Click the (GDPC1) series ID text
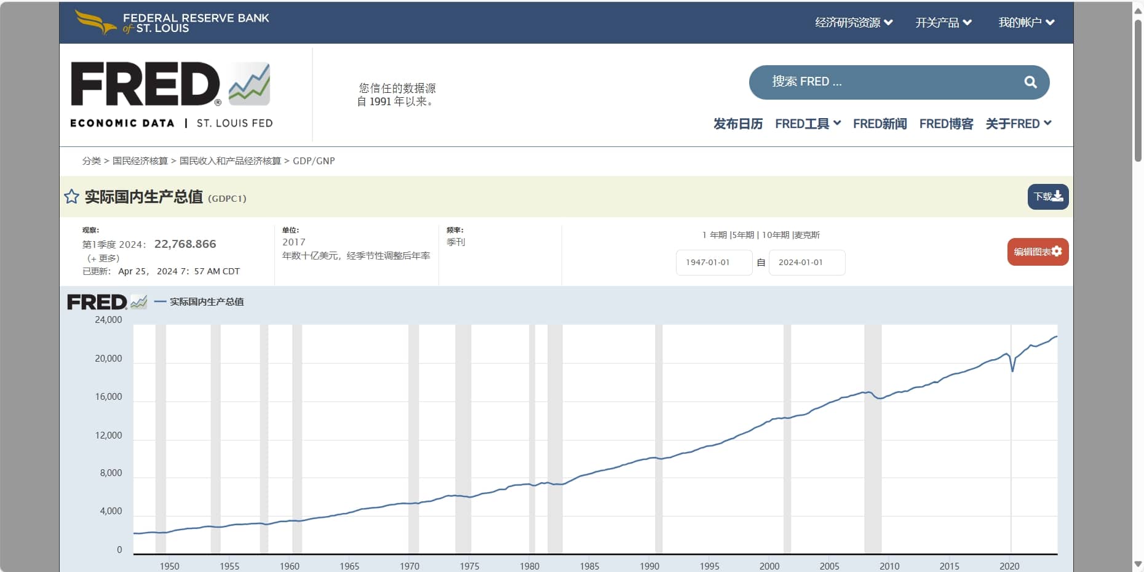 coord(227,198)
